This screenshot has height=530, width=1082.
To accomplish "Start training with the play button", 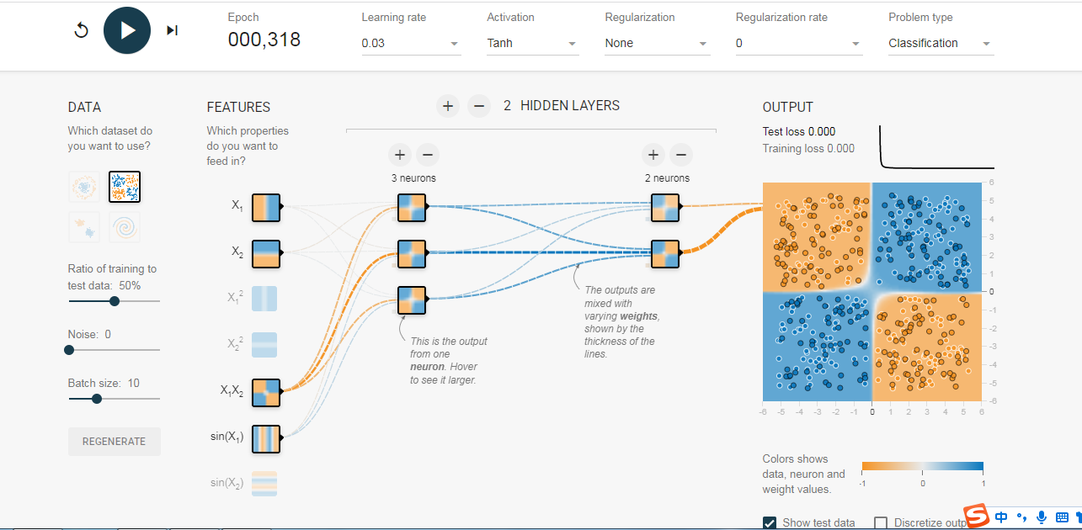I will [x=127, y=30].
